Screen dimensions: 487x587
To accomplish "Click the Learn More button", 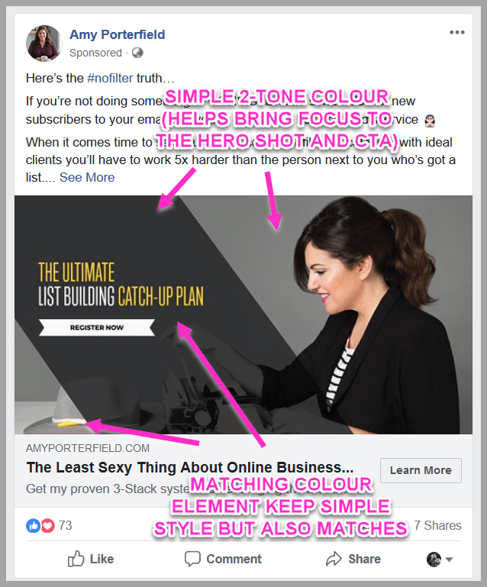I will [421, 470].
